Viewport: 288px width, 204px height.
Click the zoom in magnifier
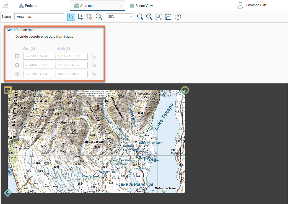click(x=99, y=17)
